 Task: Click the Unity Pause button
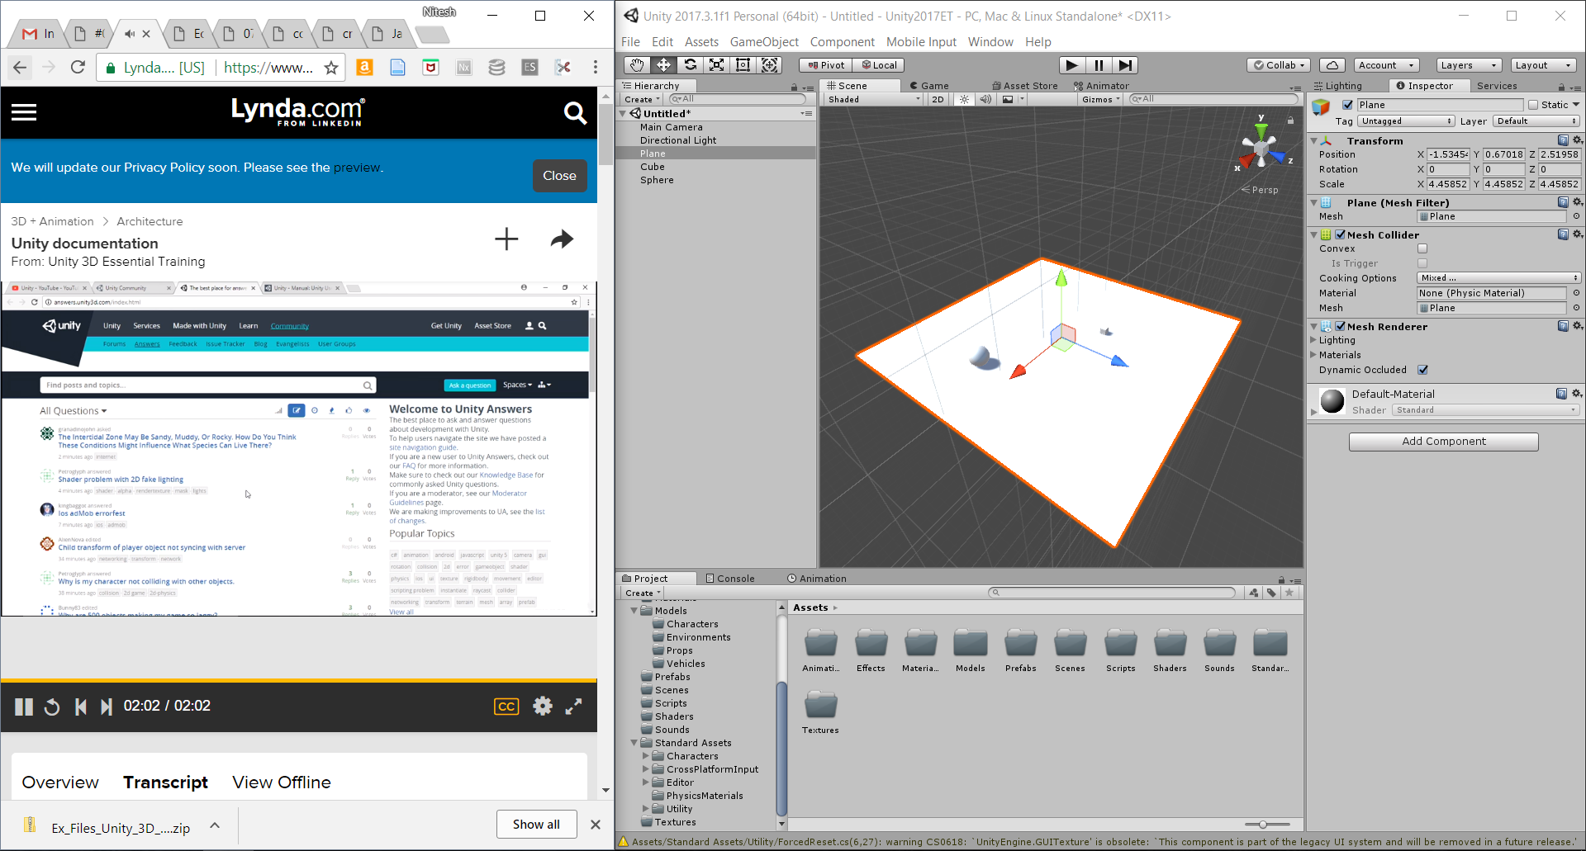pyautogui.click(x=1099, y=65)
